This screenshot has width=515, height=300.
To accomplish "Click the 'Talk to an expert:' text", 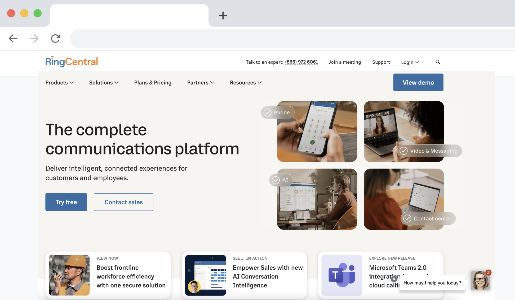I will click(x=265, y=62).
